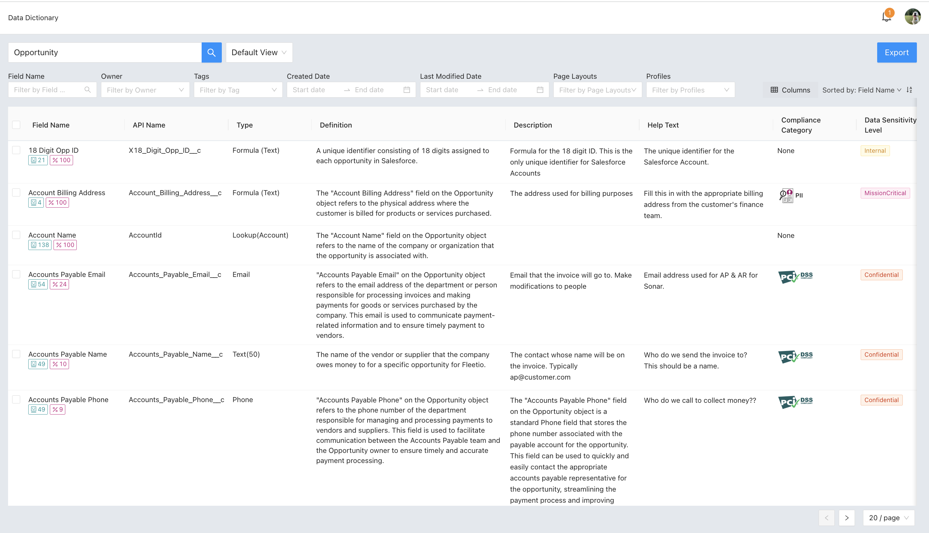The height and width of the screenshot is (533, 929).
Task: Click the Created Date calendar icon
Action: pyautogui.click(x=407, y=90)
